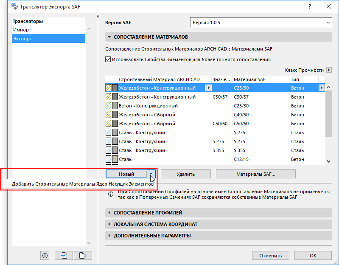339x265 pixels.
Task: Click materials table scrollbar down arrow
Action: pos(329,161)
